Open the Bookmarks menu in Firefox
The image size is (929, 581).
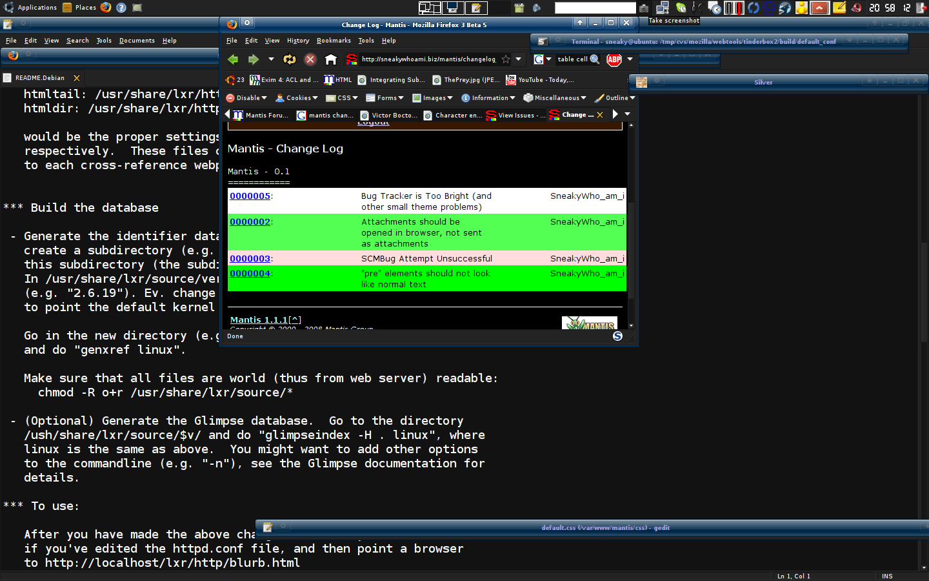pos(334,41)
